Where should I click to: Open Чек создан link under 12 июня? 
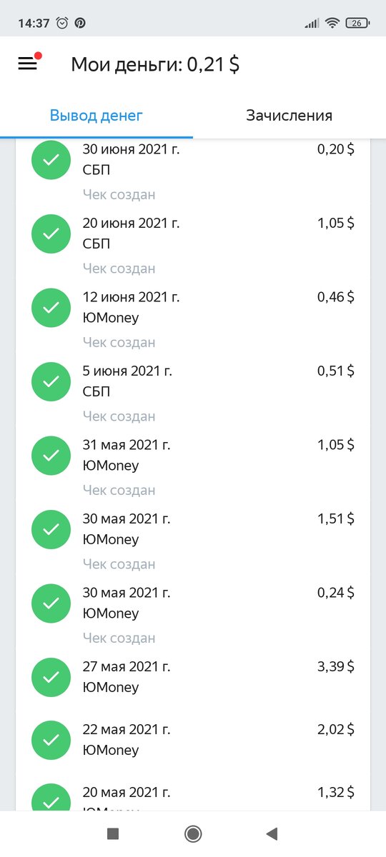[119, 343]
